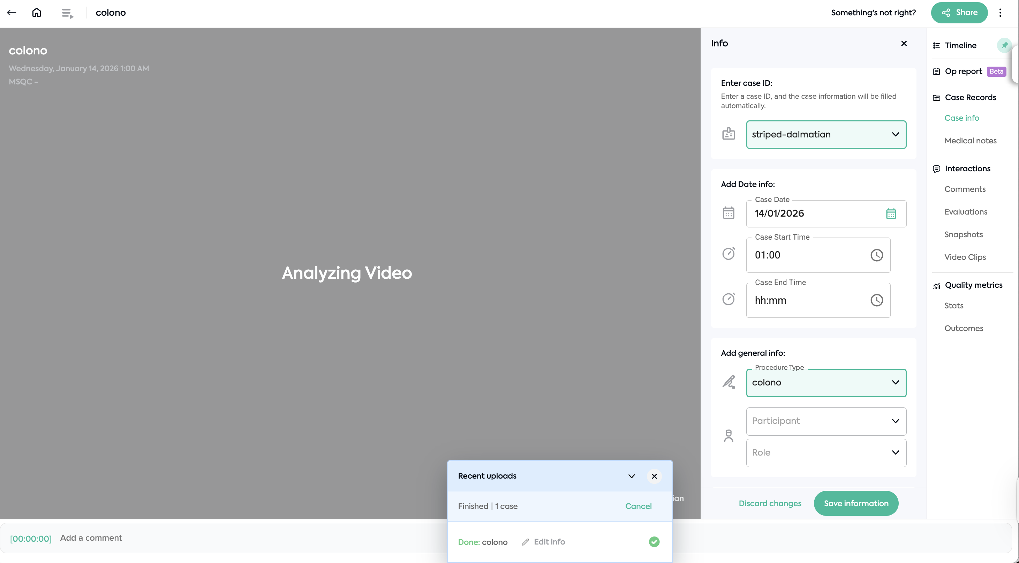Image resolution: width=1019 pixels, height=563 pixels.
Task: Click Discard changes
Action: (x=770, y=504)
